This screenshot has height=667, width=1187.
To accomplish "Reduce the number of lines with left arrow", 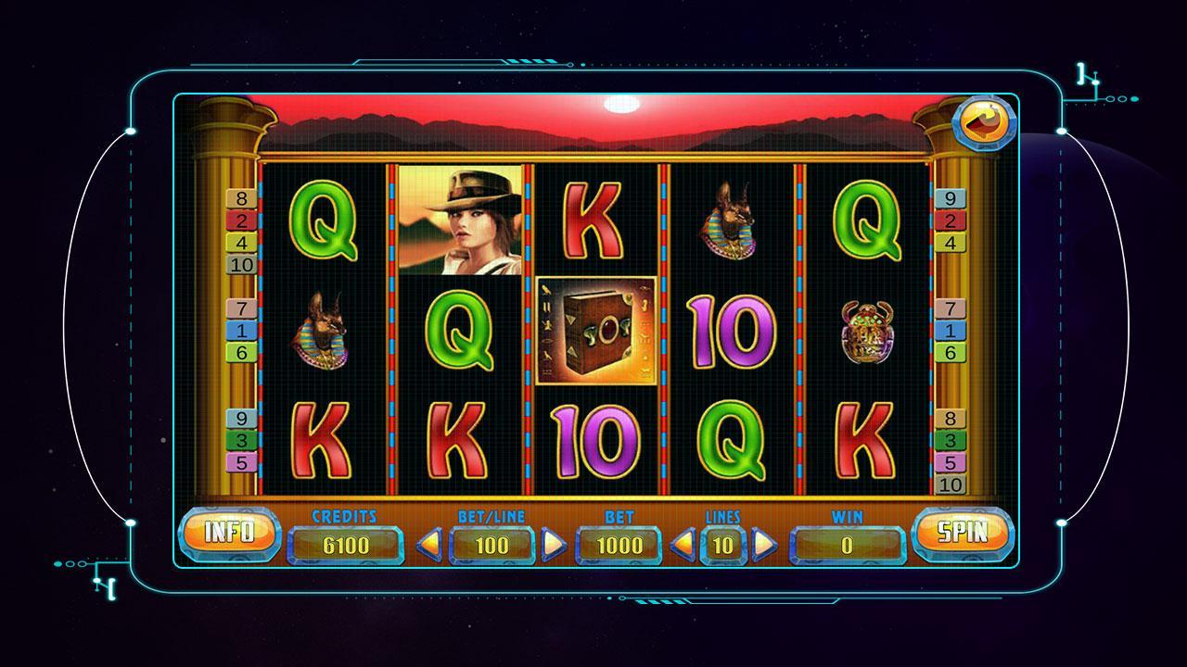I will pyautogui.click(x=682, y=544).
